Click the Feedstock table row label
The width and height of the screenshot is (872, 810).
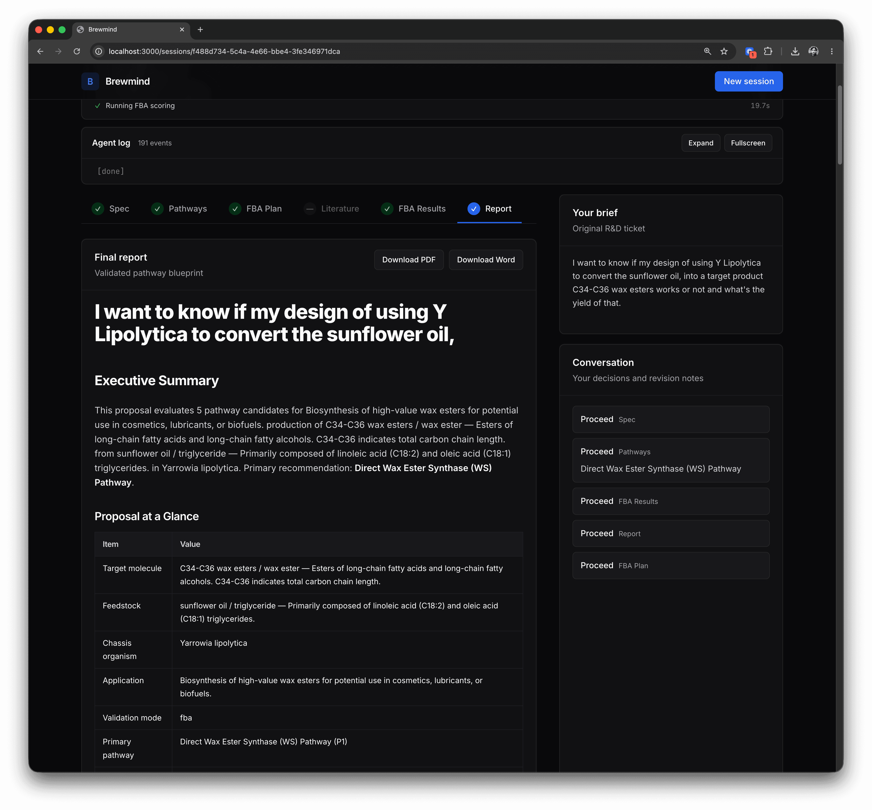[121, 606]
